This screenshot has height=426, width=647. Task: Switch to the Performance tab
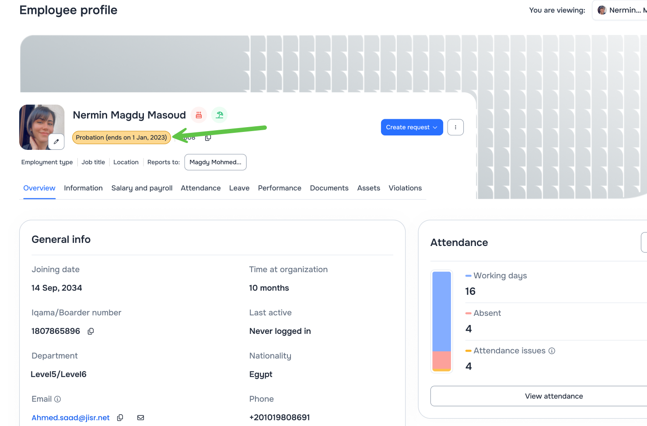pyautogui.click(x=280, y=188)
